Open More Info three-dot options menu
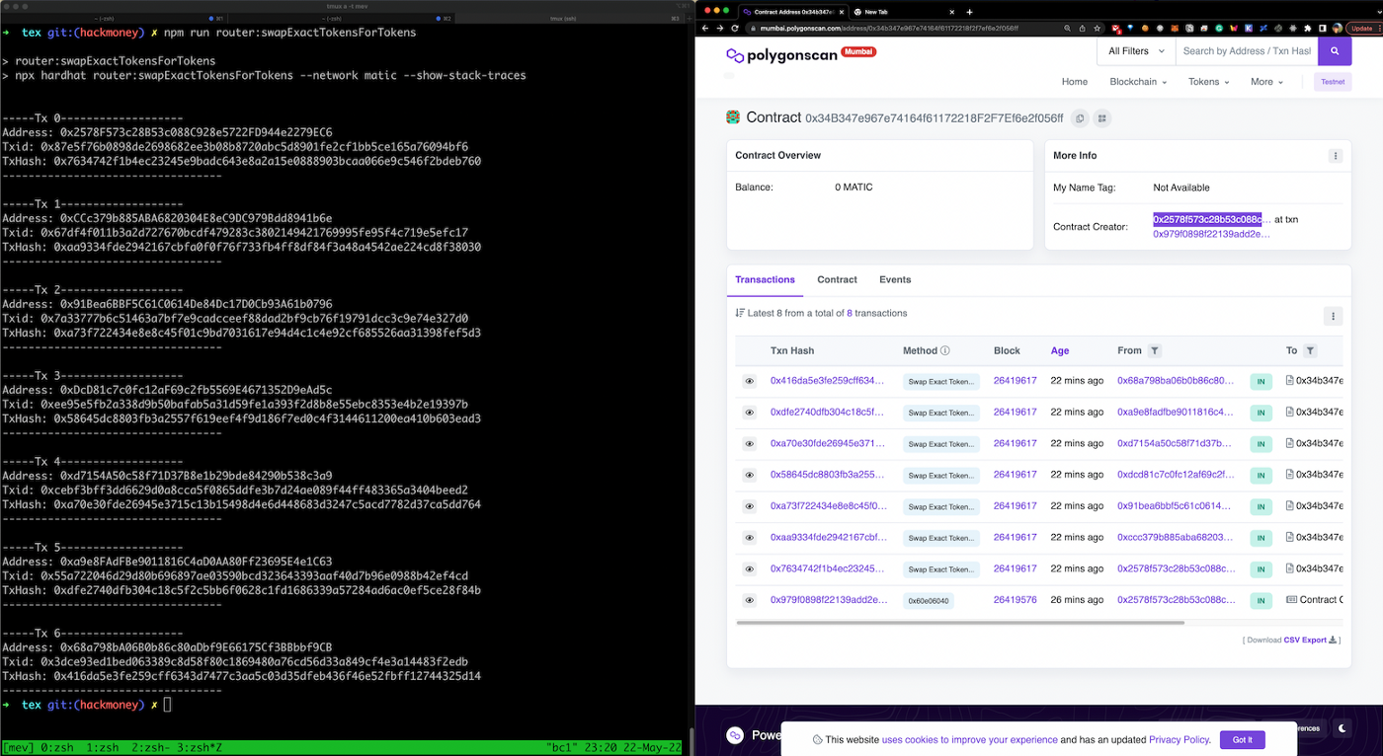Viewport: 1383px width, 756px height. tap(1336, 156)
